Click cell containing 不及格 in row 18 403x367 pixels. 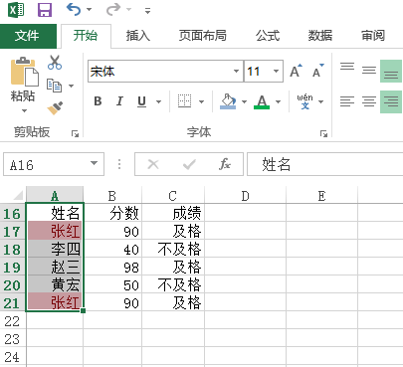pyautogui.click(x=173, y=249)
